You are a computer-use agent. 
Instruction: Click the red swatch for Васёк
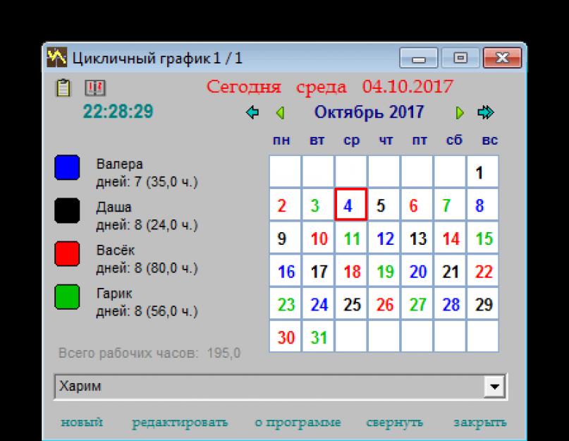click(67, 254)
